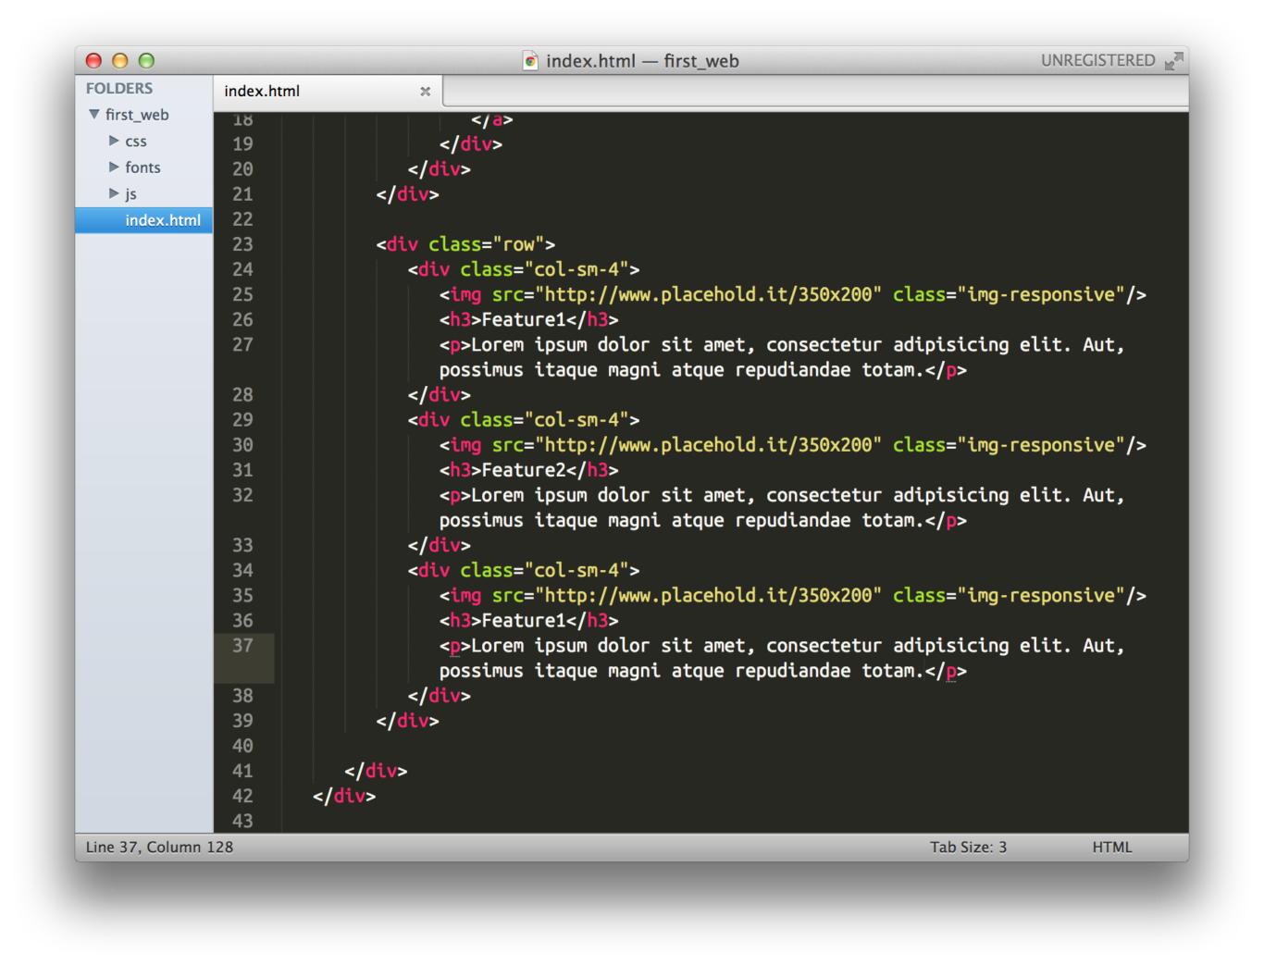Click the class="row" div line
The height and width of the screenshot is (966, 1264).
tap(465, 244)
